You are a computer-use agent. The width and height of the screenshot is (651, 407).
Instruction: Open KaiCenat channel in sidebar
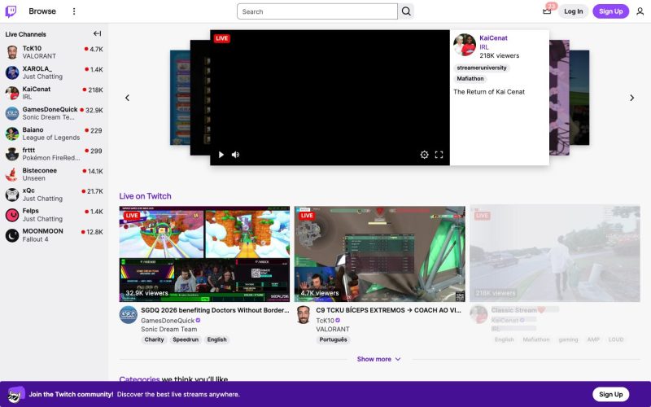point(54,93)
